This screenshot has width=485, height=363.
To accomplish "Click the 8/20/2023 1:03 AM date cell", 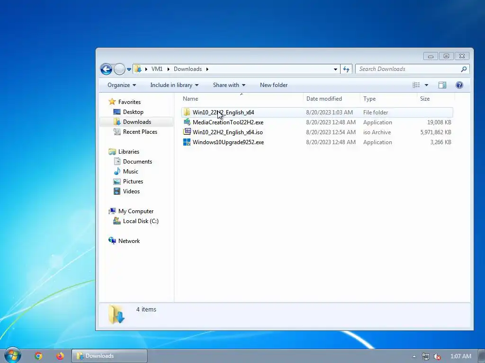I will (x=330, y=112).
